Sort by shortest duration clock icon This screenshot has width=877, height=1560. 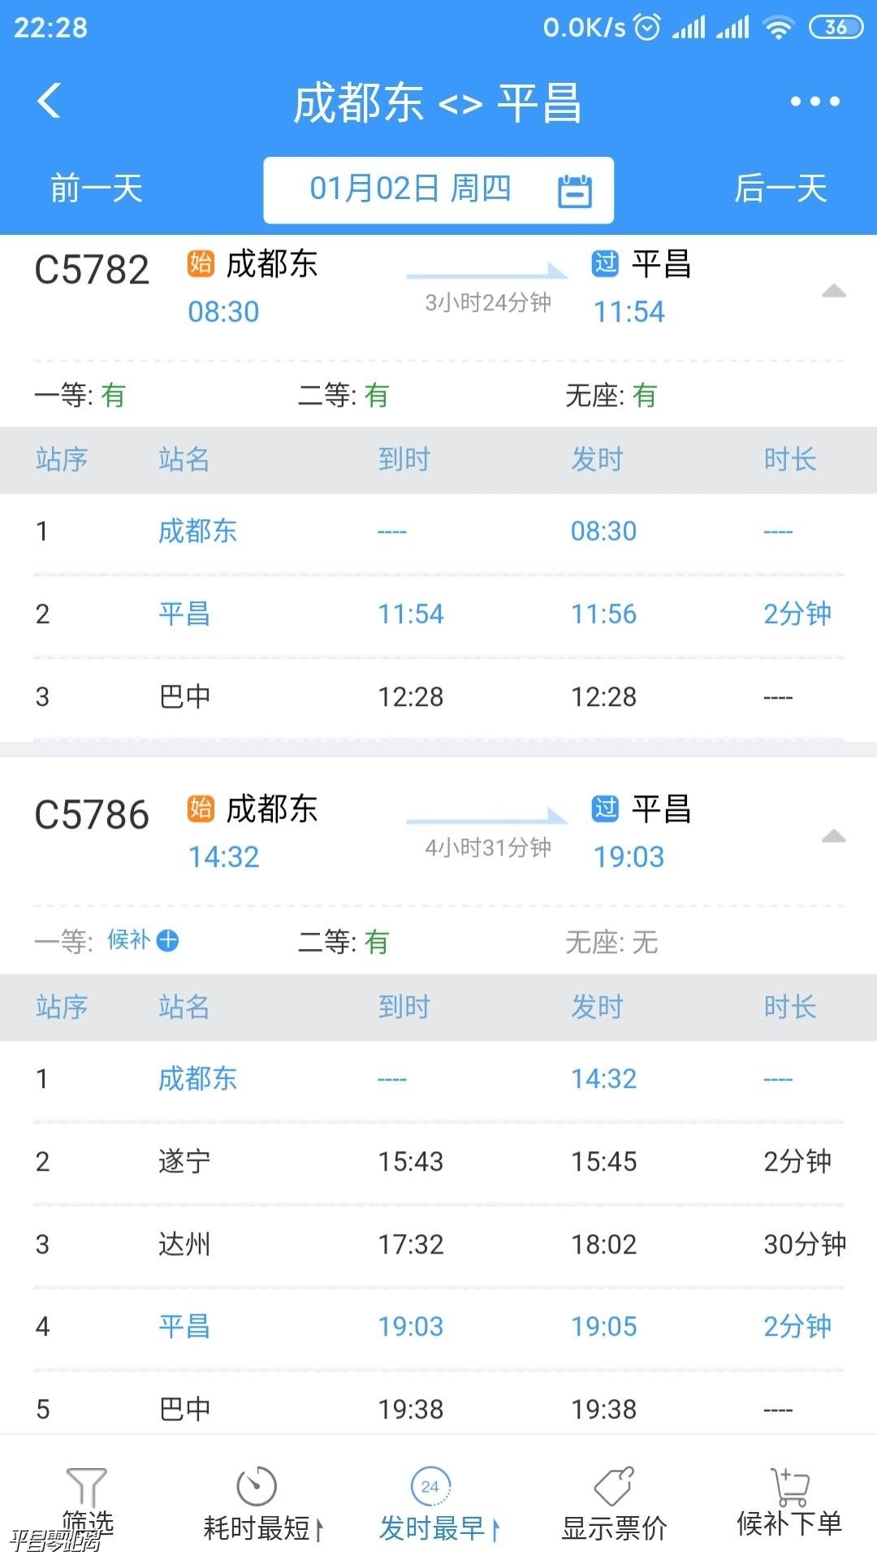(x=257, y=1487)
